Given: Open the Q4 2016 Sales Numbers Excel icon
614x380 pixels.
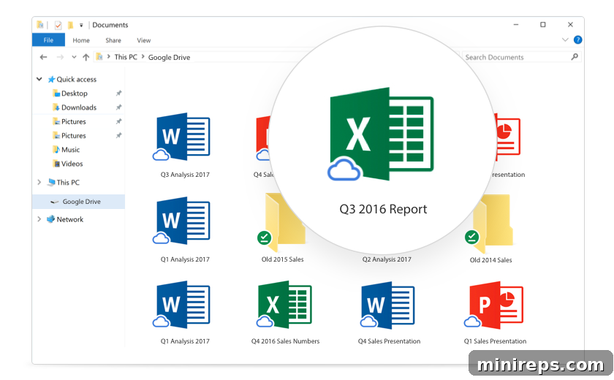Looking at the screenshot, I should [x=284, y=305].
